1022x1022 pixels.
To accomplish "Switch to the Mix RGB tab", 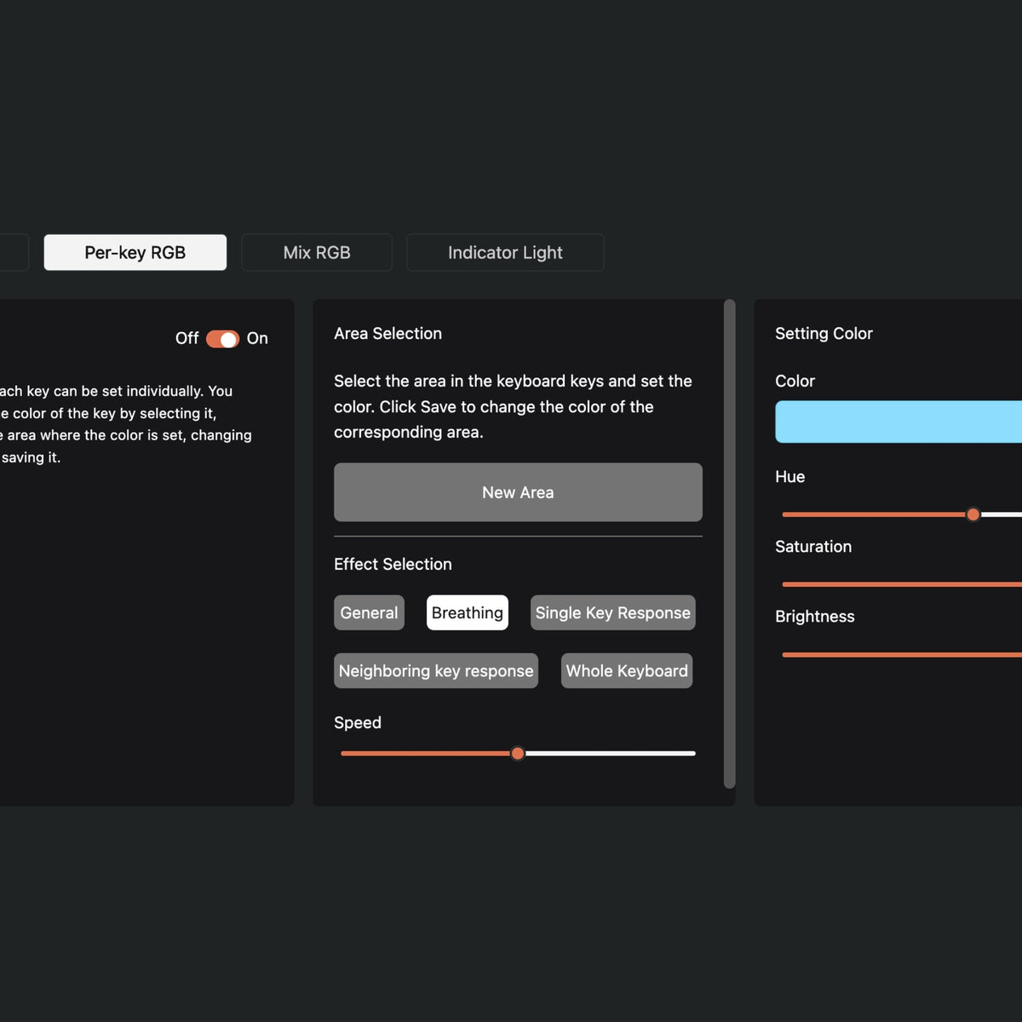I will pos(316,252).
